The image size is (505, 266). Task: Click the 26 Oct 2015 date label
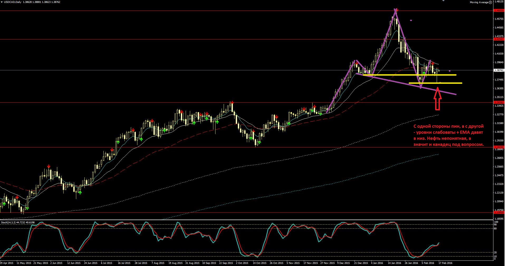[x=277, y=263]
